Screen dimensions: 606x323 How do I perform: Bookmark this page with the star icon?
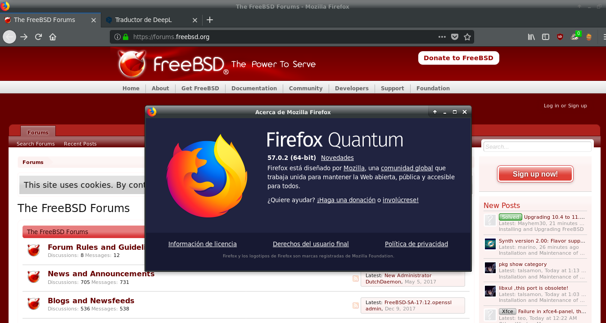(467, 37)
